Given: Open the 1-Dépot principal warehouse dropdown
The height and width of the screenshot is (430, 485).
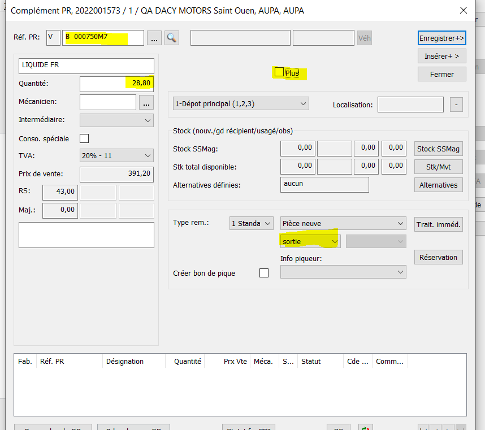Looking at the screenshot, I should tap(241, 104).
